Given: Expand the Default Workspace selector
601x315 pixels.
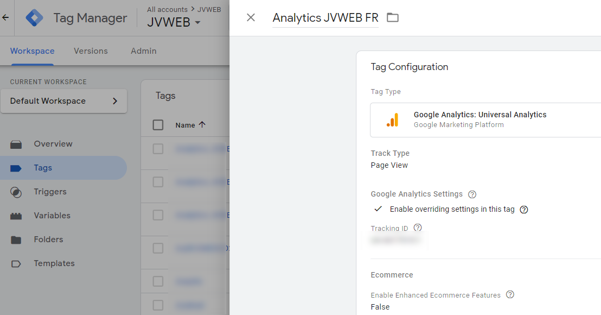Looking at the screenshot, I should click(x=63, y=101).
